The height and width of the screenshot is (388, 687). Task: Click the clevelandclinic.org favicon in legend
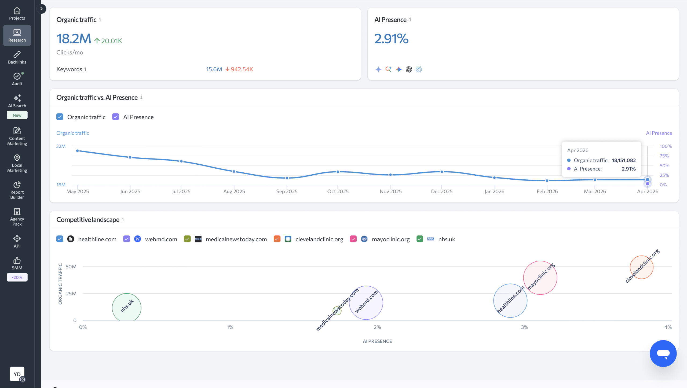288,239
